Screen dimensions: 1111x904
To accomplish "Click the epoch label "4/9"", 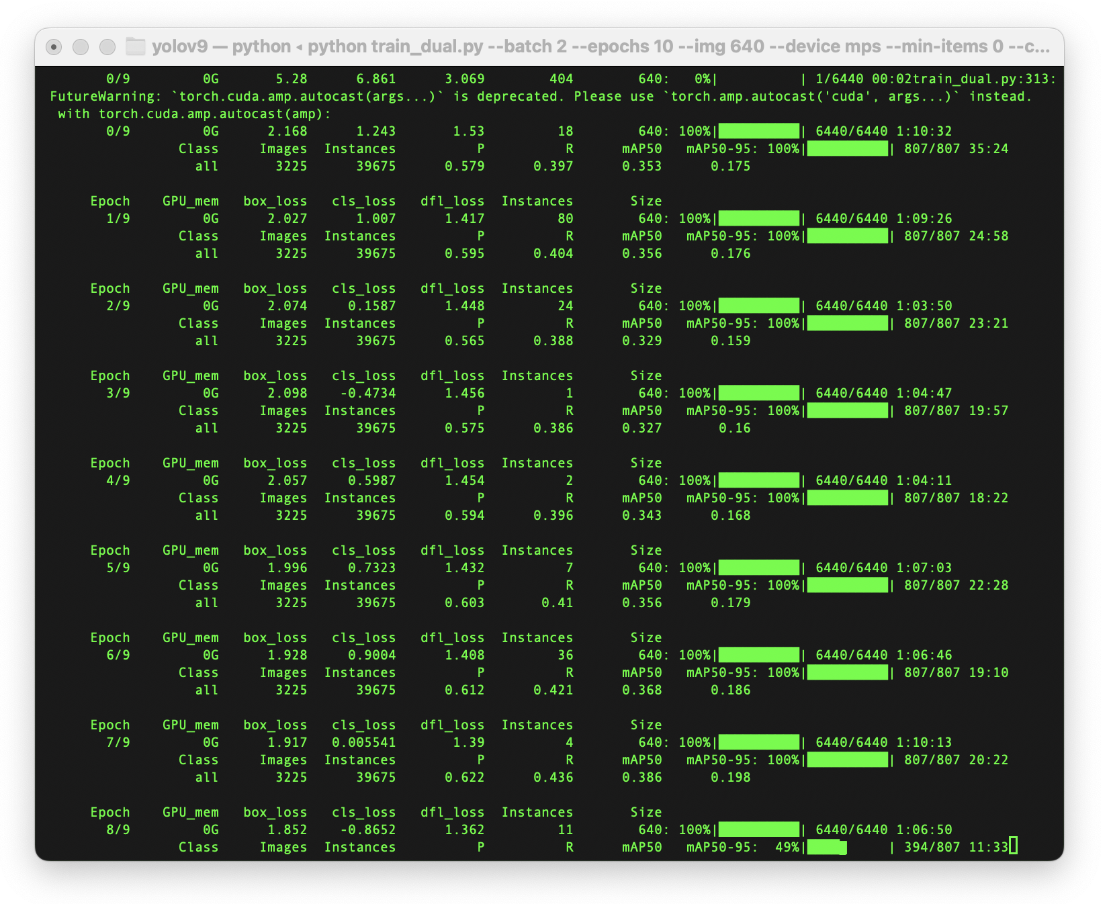I will pos(118,480).
